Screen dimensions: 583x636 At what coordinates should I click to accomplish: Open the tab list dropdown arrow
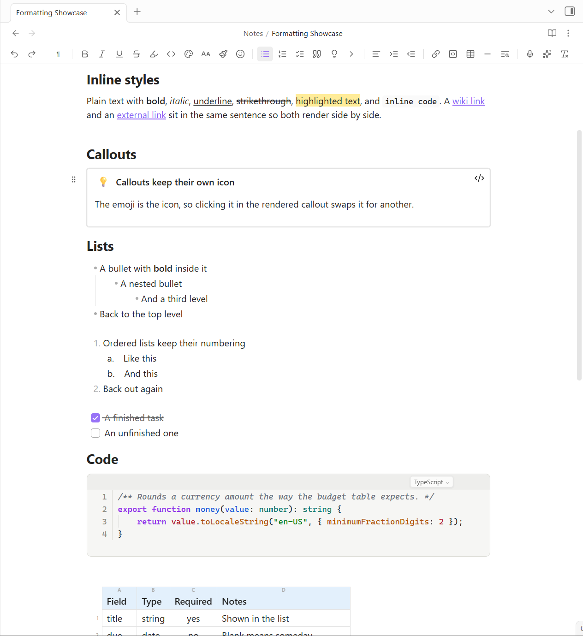[551, 12]
